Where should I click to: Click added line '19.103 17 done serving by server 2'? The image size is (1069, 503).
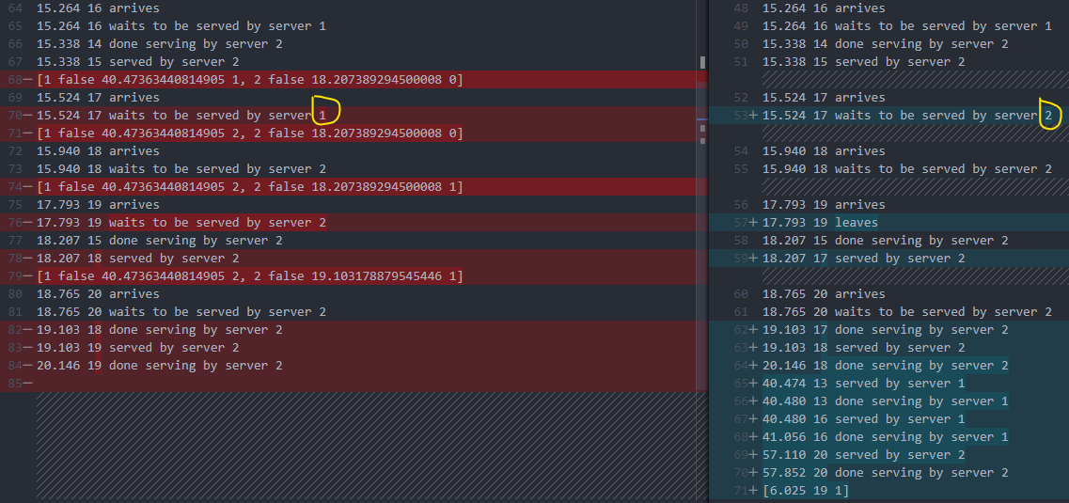pos(885,330)
